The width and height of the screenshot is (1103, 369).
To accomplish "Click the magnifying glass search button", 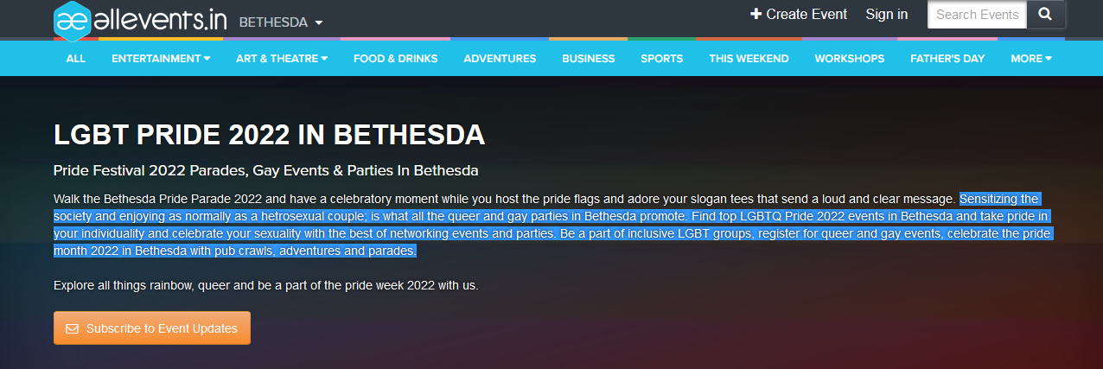I will pos(1045,14).
